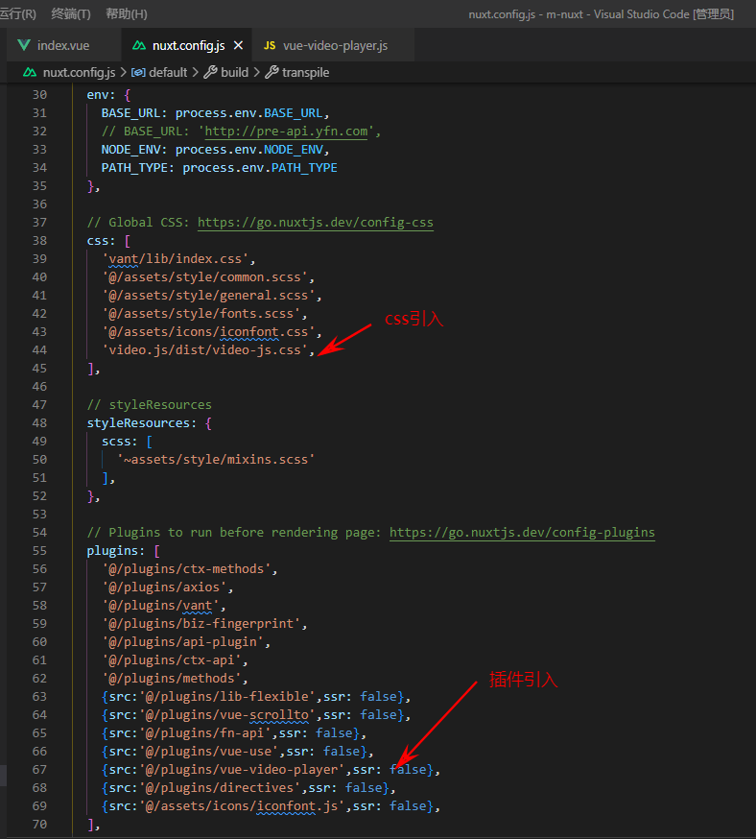The width and height of the screenshot is (756, 839).
Task: Open the build breadcrumb dropdown
Action: point(235,72)
